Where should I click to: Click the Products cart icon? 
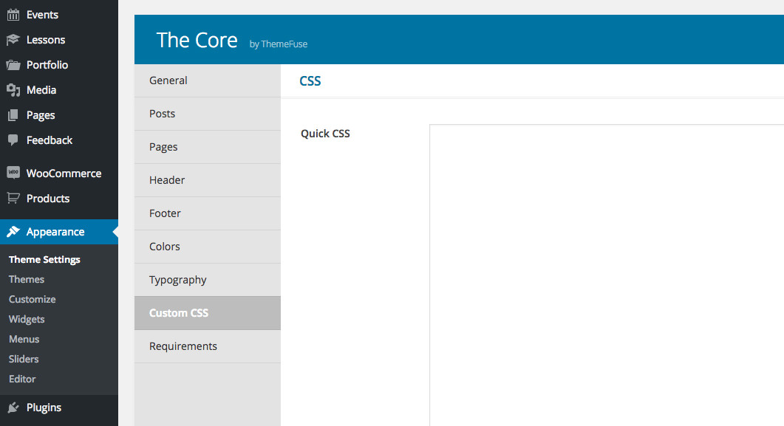(13, 199)
